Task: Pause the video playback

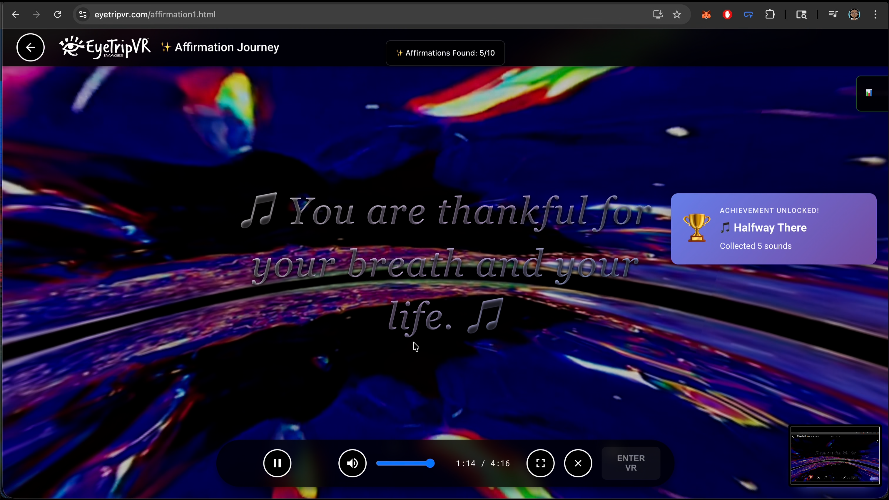Action: coord(277,463)
